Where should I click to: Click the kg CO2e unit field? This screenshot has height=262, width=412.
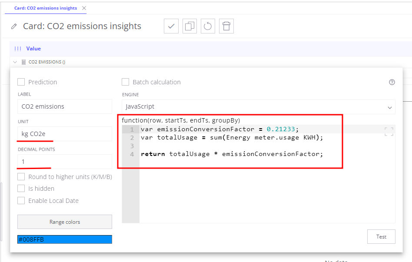(x=65, y=134)
